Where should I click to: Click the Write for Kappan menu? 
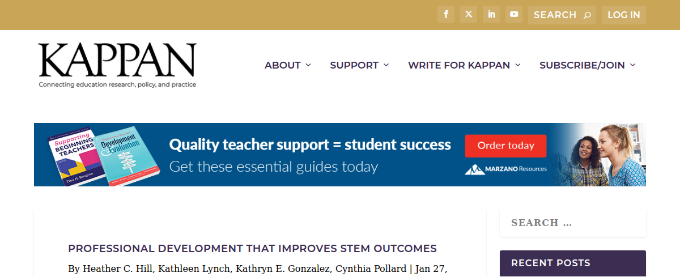click(x=458, y=65)
